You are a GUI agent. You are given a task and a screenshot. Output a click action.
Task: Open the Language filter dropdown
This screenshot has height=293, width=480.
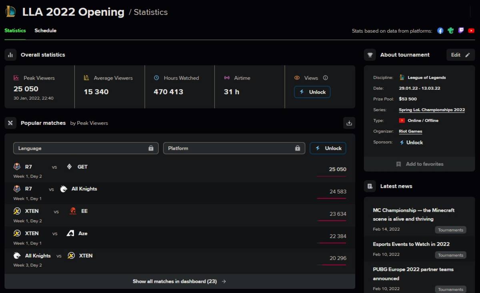tap(86, 148)
